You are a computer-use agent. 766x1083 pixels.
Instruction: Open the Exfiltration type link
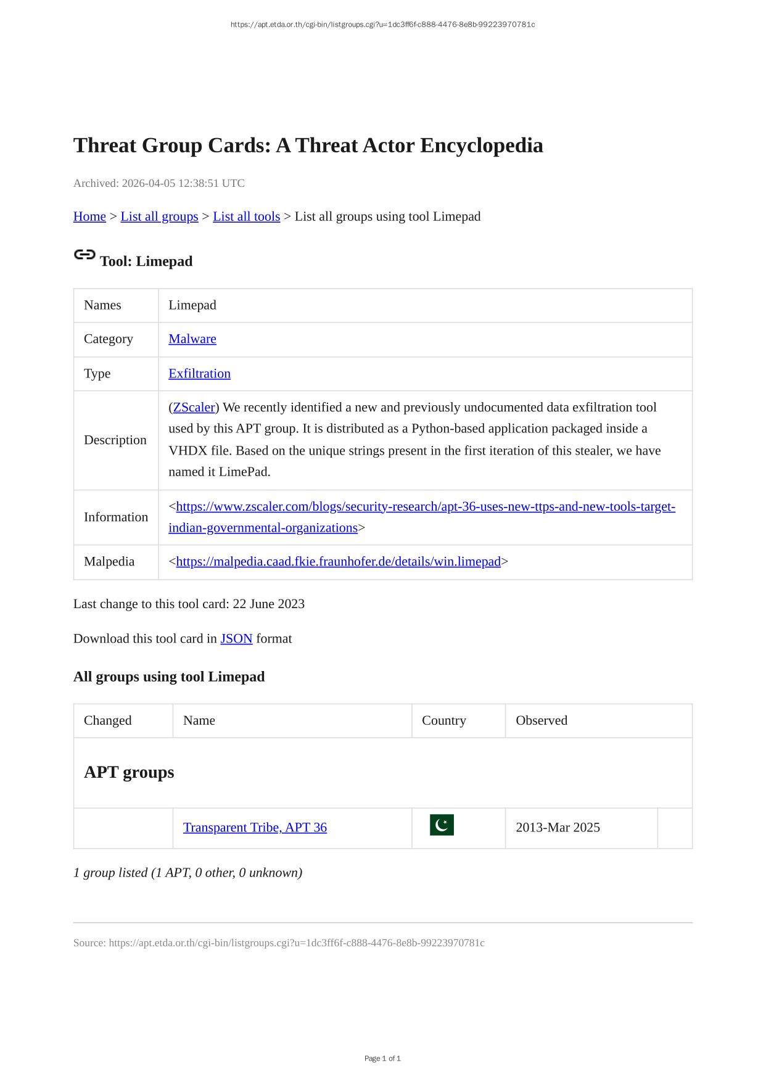[199, 373]
